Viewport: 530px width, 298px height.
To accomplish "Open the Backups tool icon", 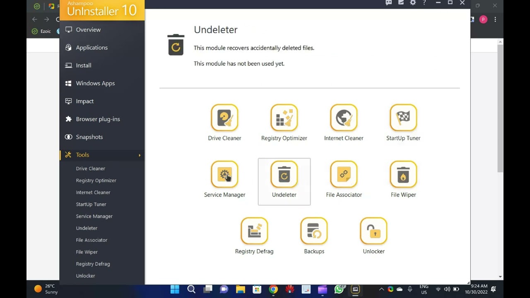I will [x=314, y=231].
